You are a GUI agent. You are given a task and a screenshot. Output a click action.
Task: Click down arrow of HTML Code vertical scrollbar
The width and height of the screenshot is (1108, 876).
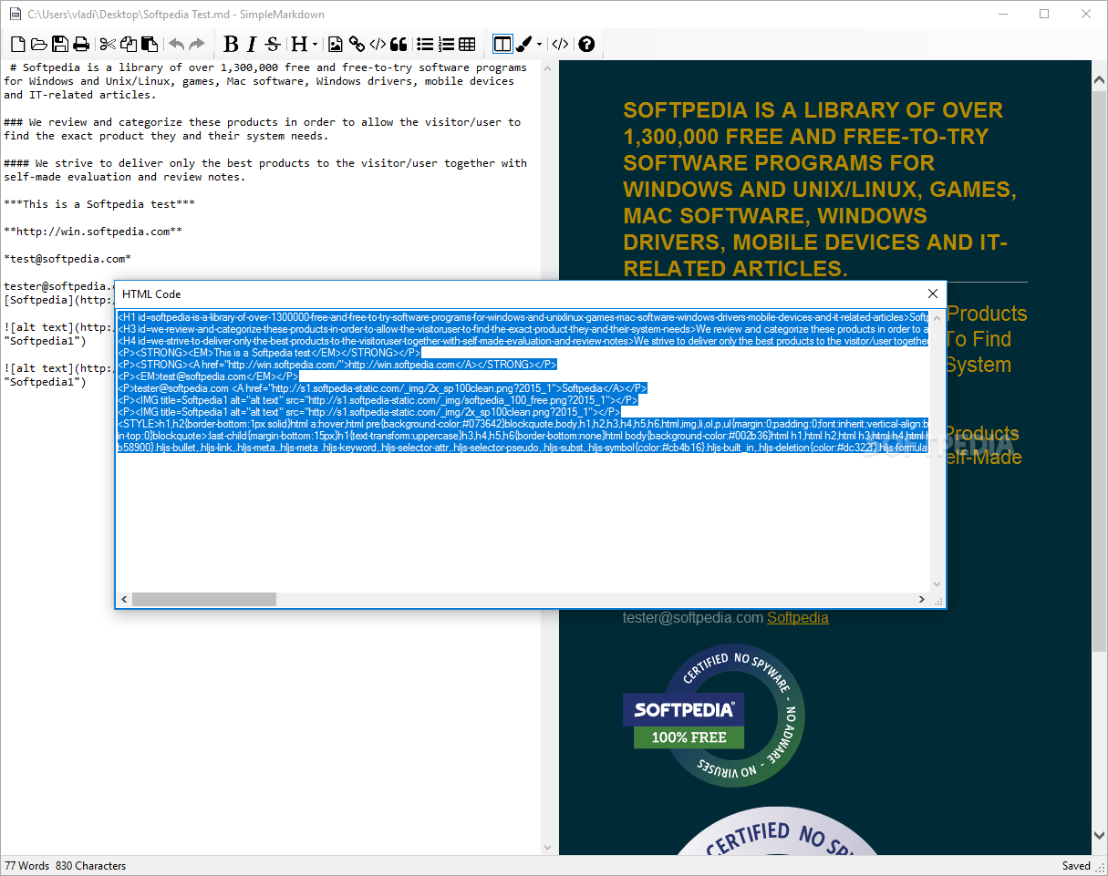pyautogui.click(x=937, y=584)
